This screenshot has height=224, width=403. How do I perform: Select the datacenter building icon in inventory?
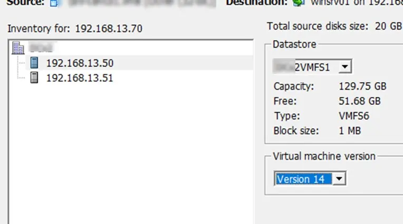[x=18, y=48]
